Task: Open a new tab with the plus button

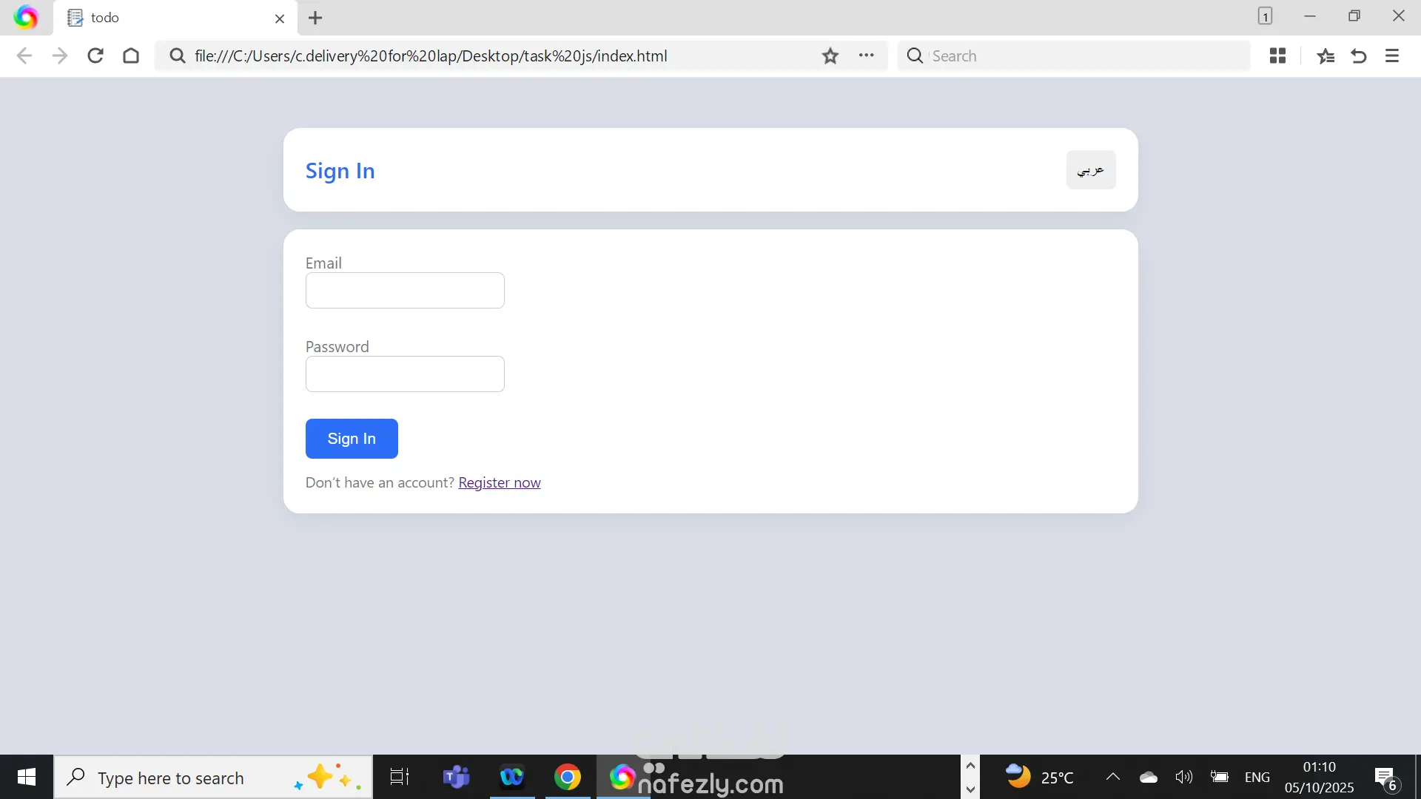Action: coord(315,18)
